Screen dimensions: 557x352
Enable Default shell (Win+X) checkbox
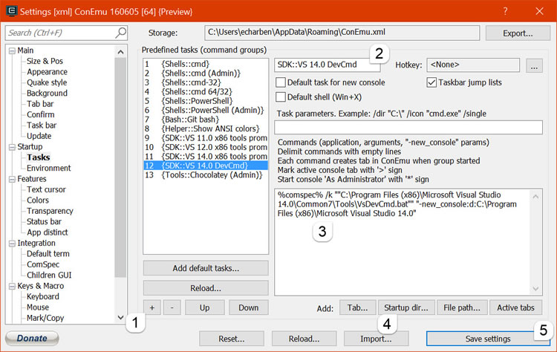click(281, 97)
